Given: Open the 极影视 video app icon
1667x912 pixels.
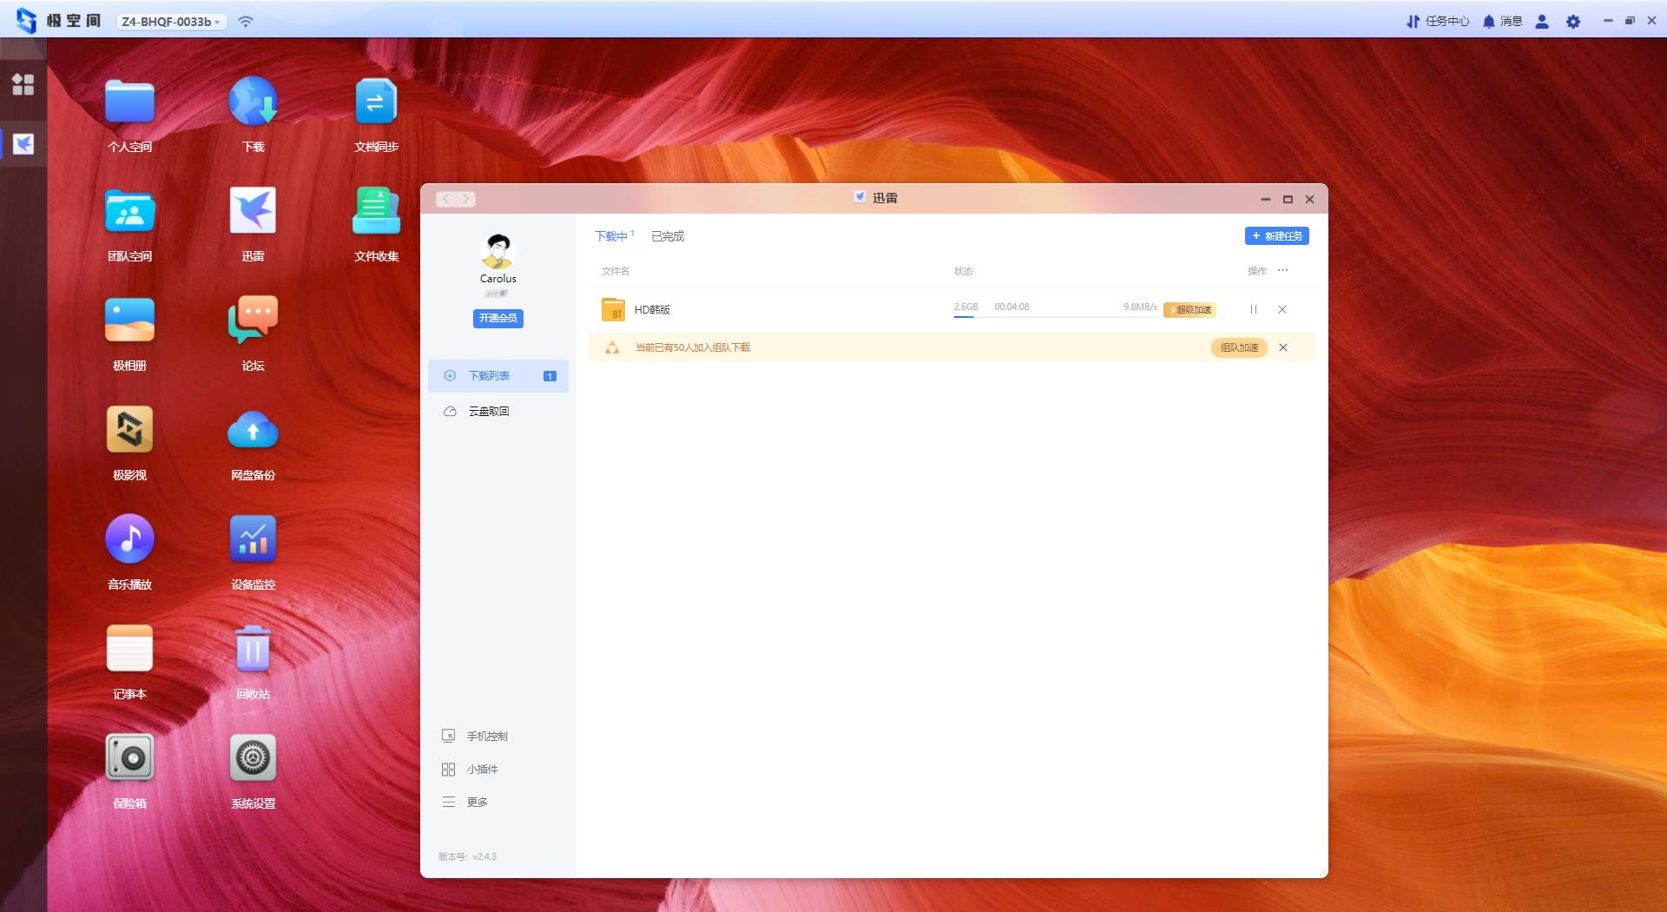Looking at the screenshot, I should (129, 430).
